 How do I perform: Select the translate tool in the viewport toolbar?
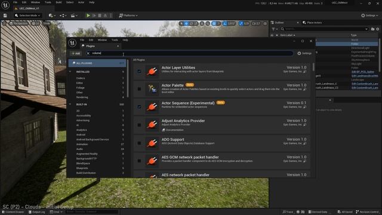point(186,23)
